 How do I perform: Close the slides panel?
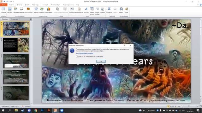point(31,19)
